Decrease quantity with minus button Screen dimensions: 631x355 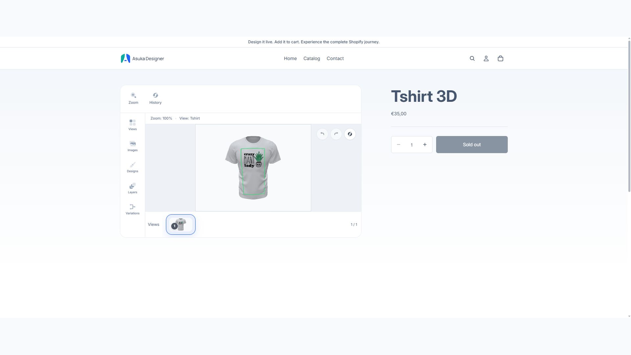398,145
